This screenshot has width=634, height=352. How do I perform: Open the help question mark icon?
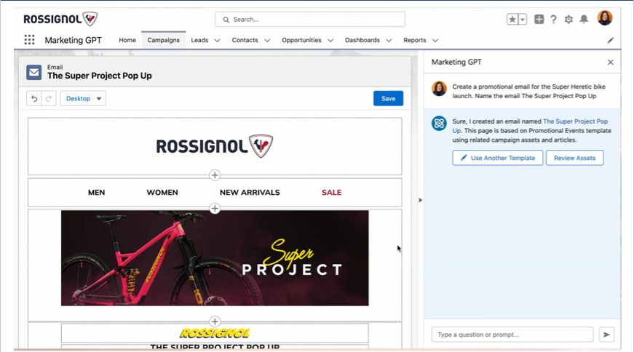[553, 19]
